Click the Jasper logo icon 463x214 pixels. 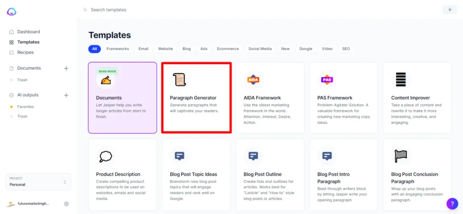click(x=12, y=12)
